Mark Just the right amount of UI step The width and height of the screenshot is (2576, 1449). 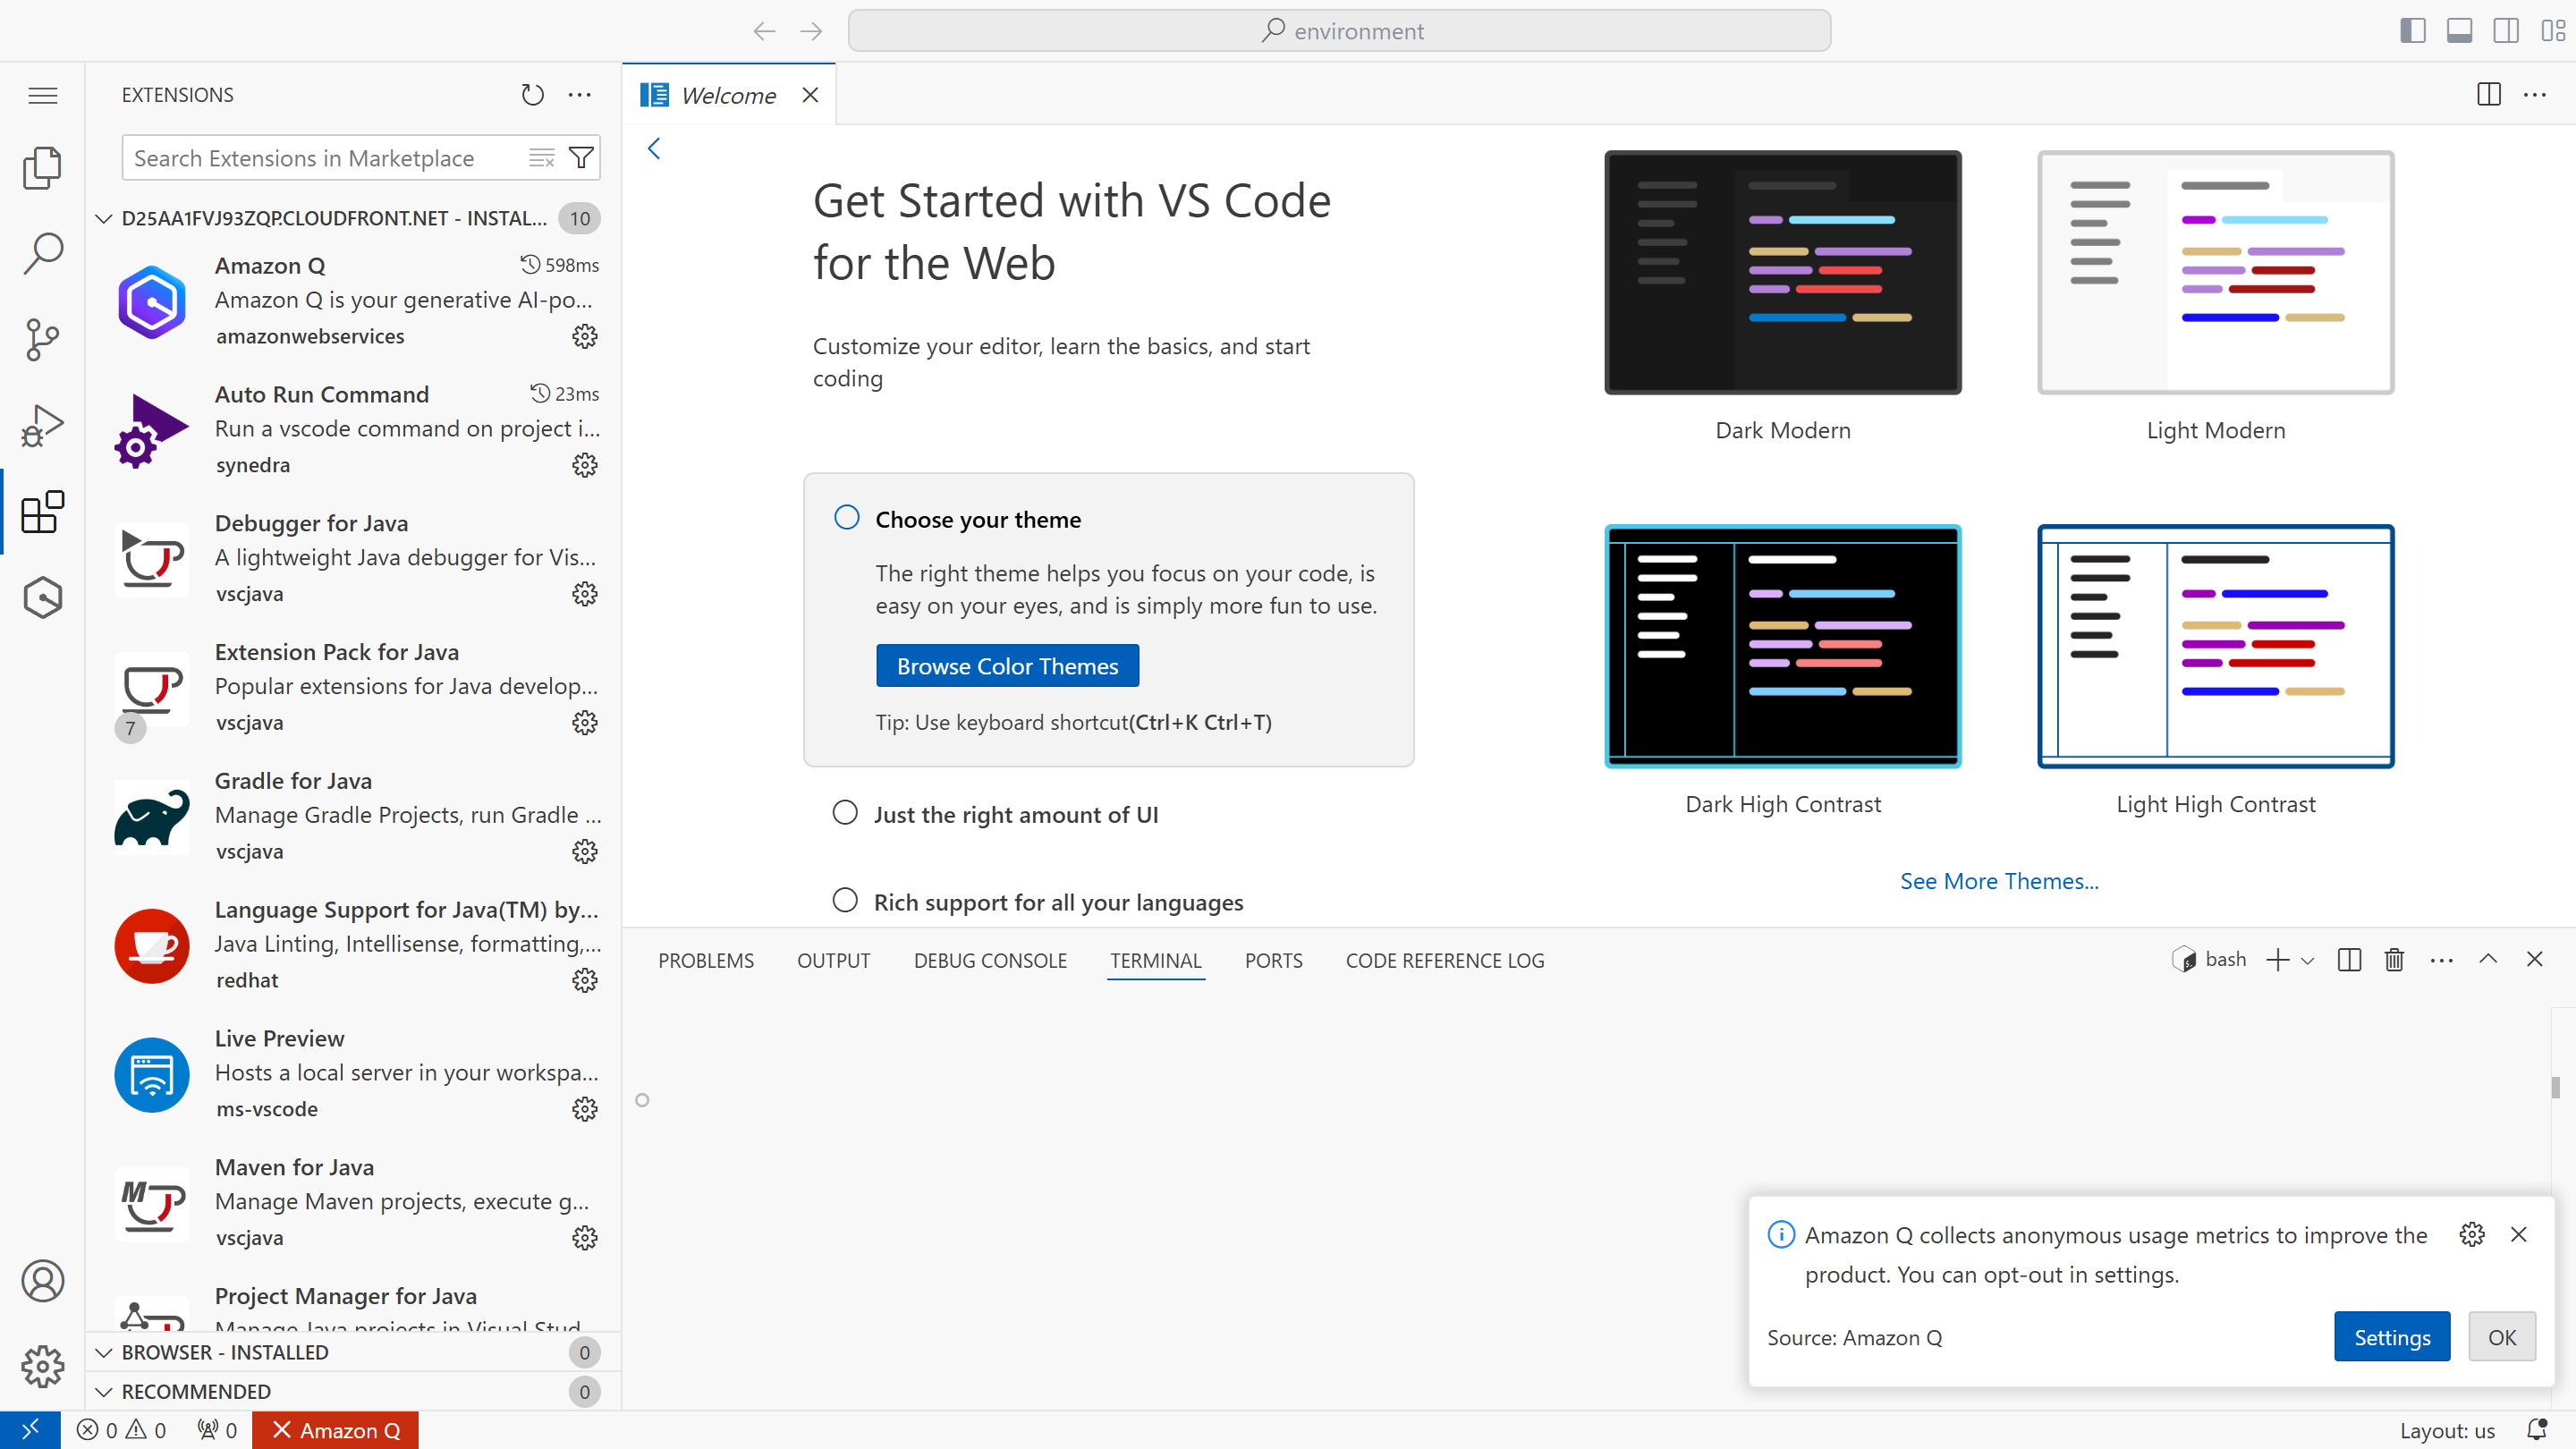coord(845,813)
